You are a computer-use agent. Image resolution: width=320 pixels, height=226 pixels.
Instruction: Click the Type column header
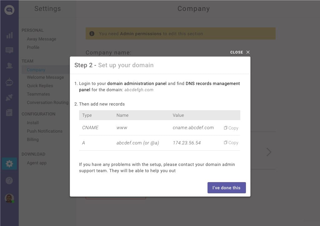[87, 115]
